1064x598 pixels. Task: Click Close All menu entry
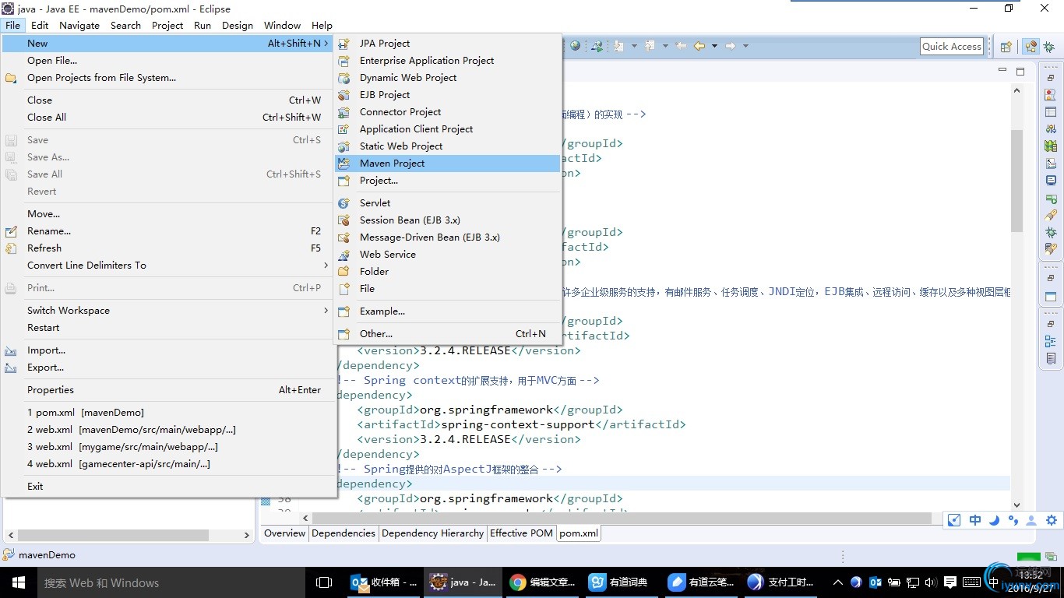(168, 117)
